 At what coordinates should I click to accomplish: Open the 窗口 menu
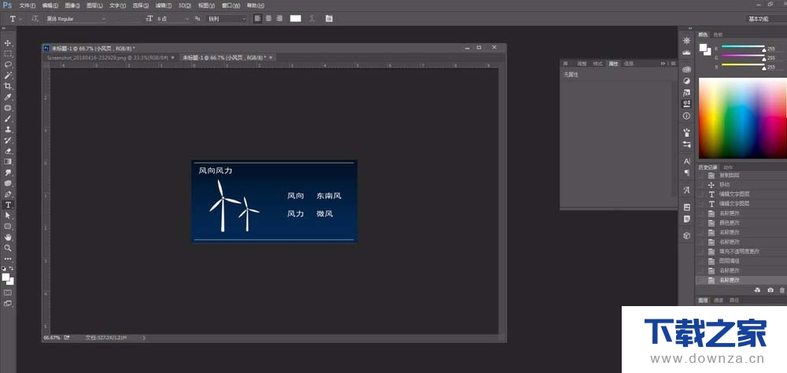click(x=231, y=6)
